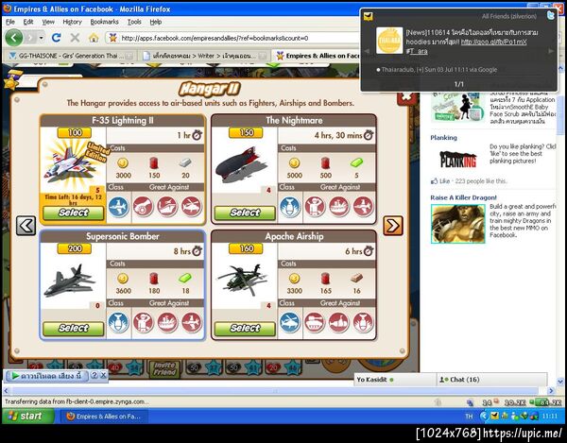Select the Apache Airship unit
Image resolution: width=567 pixels, height=443 pixels.
pyautogui.click(x=245, y=328)
